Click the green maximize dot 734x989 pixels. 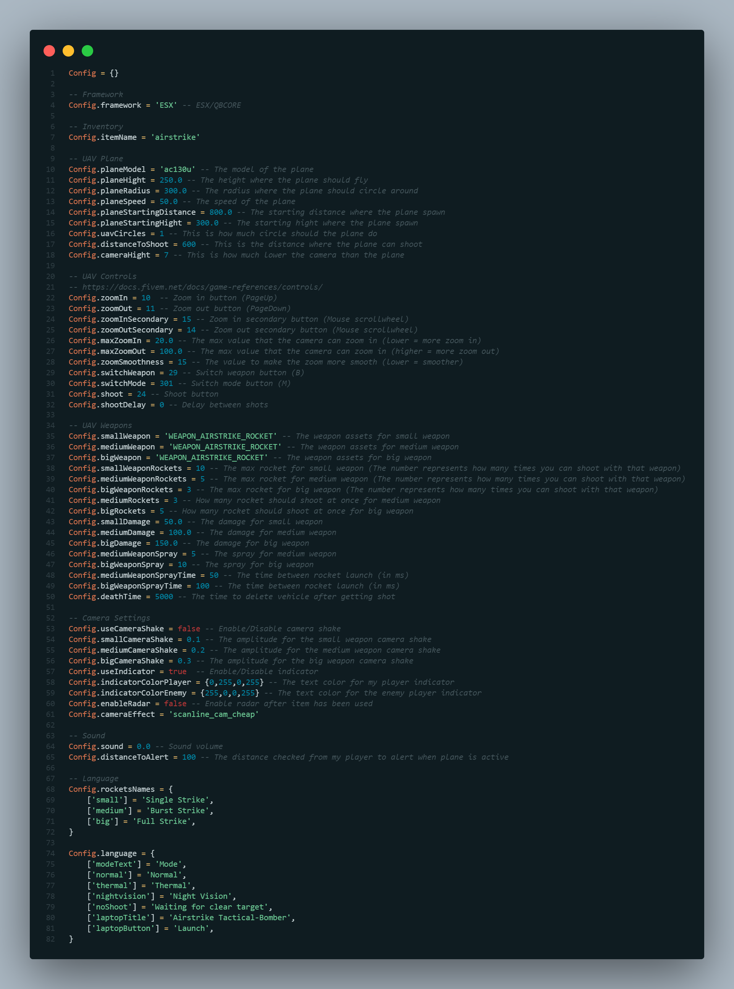87,51
